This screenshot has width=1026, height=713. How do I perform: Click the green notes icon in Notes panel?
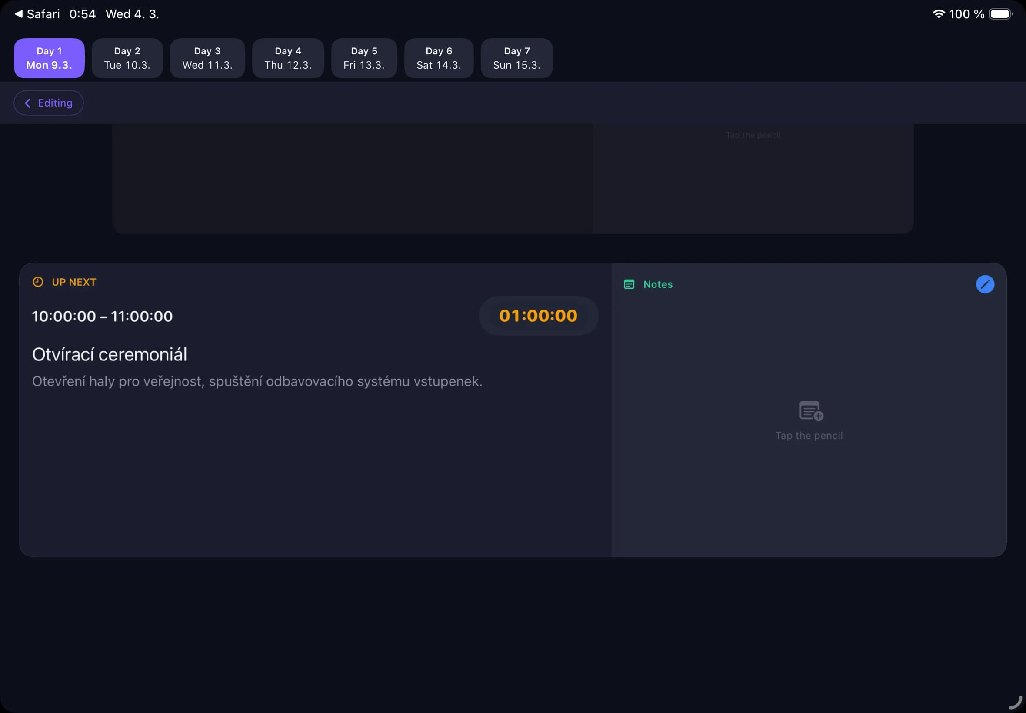[x=629, y=284]
